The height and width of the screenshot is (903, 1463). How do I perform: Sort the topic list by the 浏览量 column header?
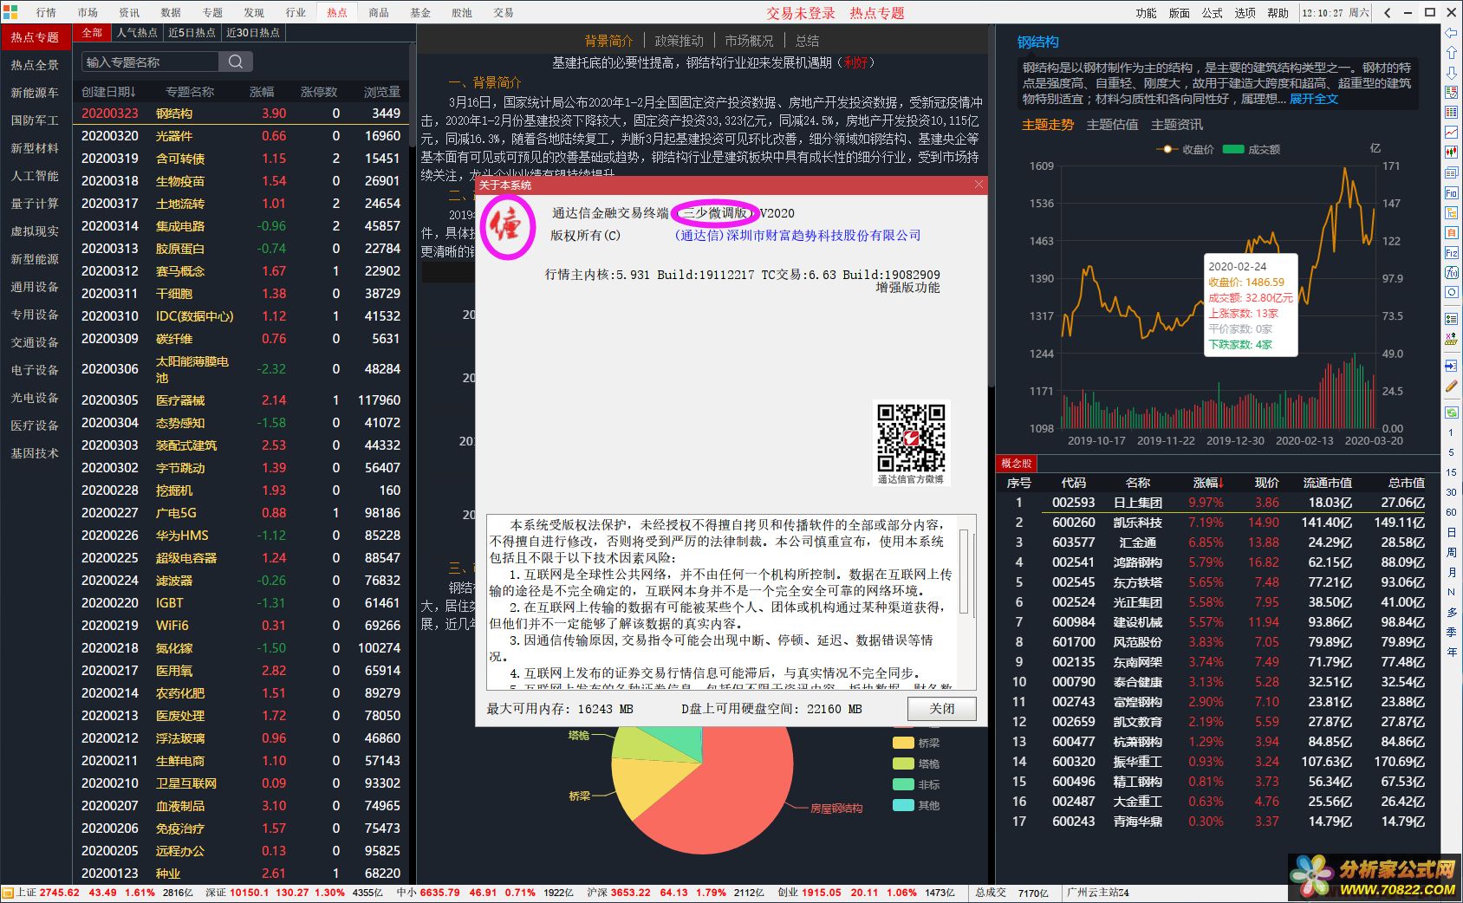pos(381,92)
